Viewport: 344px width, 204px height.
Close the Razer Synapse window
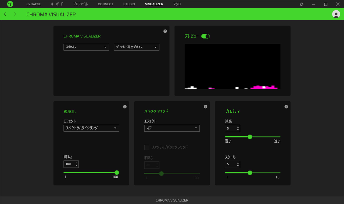pyautogui.click(x=338, y=4)
